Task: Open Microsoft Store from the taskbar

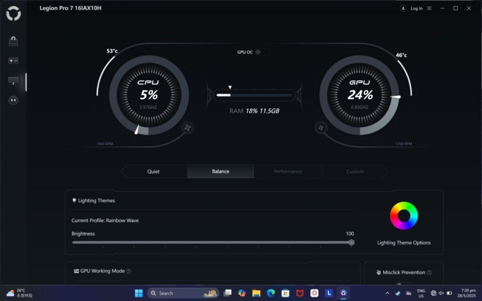Action: point(285,293)
